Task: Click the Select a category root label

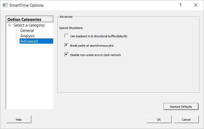Action: tap(29, 25)
